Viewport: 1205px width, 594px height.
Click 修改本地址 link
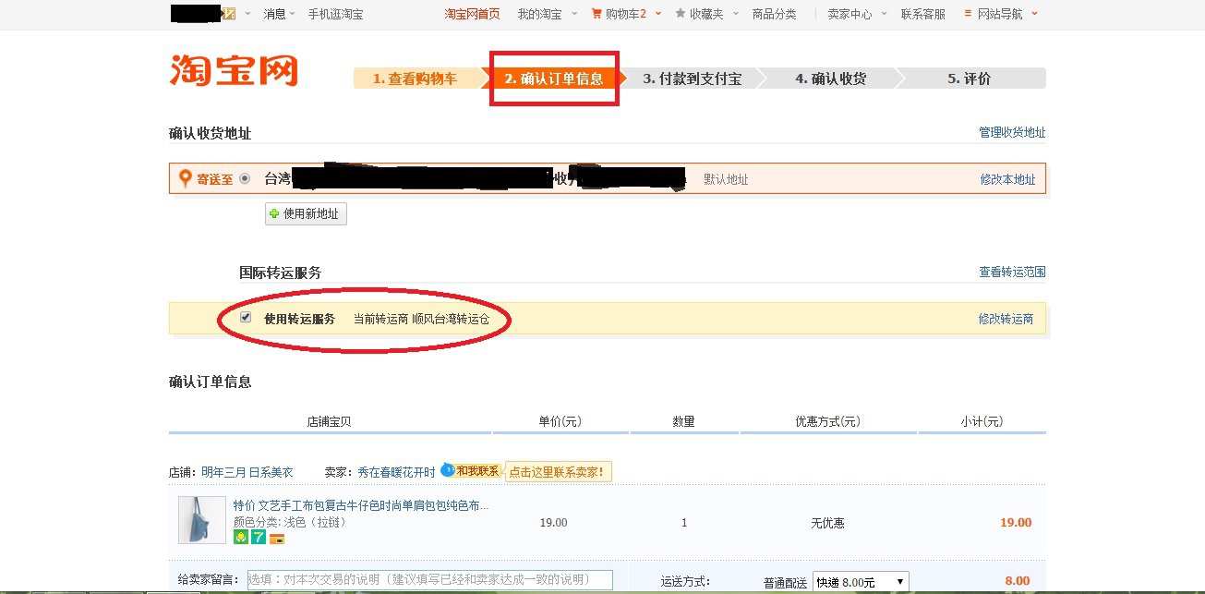pyautogui.click(x=1007, y=179)
